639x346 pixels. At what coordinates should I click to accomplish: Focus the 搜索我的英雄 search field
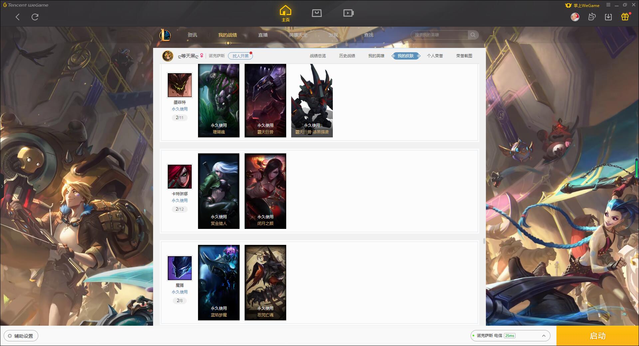click(x=439, y=35)
